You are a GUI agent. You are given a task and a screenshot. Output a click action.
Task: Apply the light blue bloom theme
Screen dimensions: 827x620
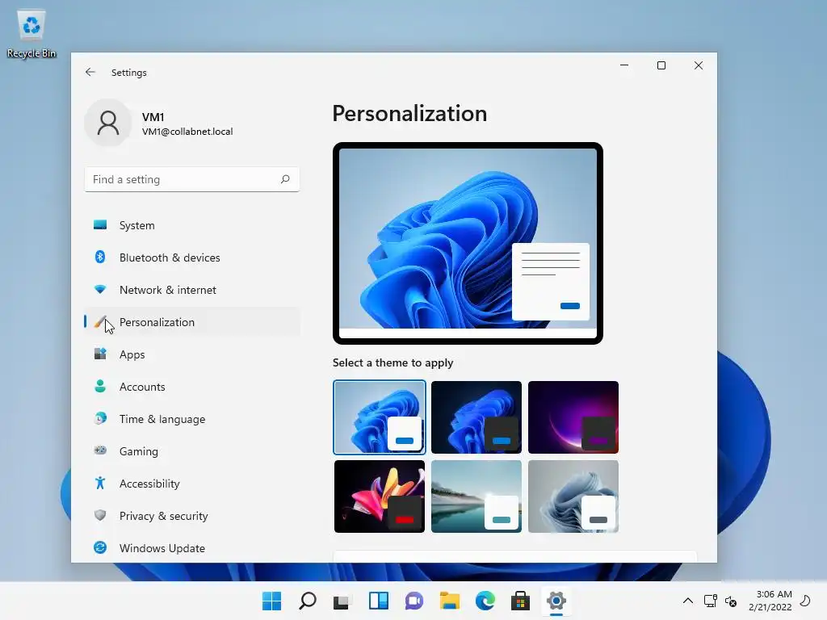pos(380,417)
